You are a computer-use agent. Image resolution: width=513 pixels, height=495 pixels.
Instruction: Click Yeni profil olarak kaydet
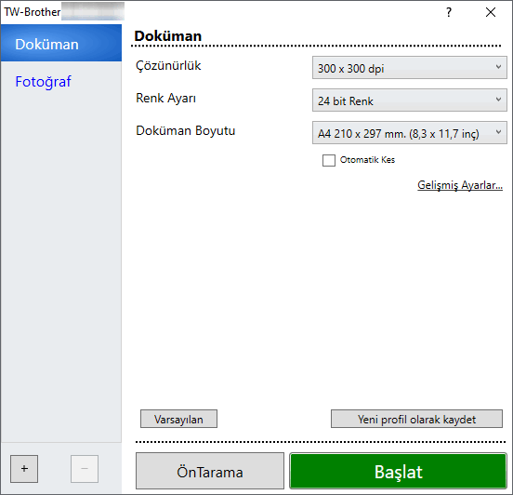[x=416, y=419]
